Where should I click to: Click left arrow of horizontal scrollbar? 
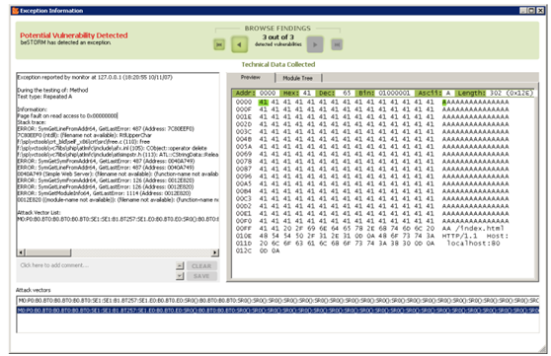click(x=21, y=252)
